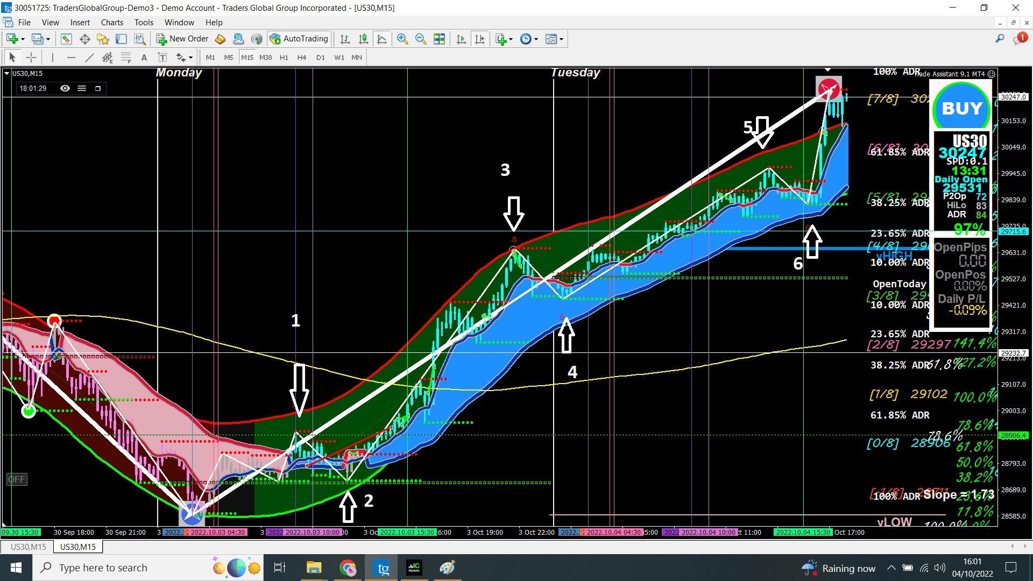Toggle the AutoTrading button
The width and height of the screenshot is (1033, 581).
click(x=299, y=39)
